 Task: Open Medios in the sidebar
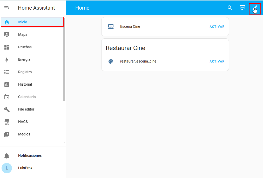click(x=24, y=134)
